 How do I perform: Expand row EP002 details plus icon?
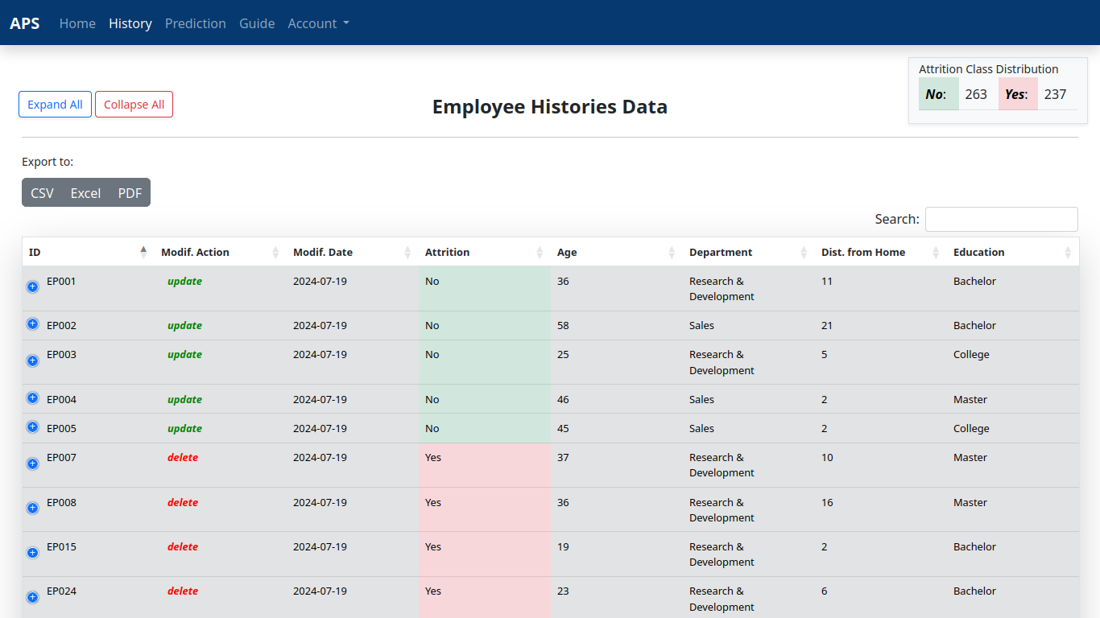coord(33,323)
